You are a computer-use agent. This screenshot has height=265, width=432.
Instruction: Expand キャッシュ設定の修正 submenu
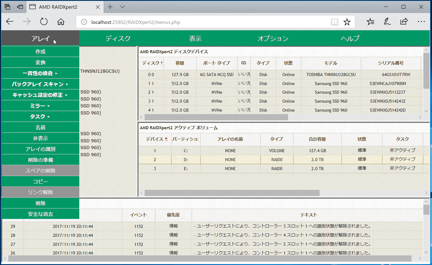tap(41, 95)
